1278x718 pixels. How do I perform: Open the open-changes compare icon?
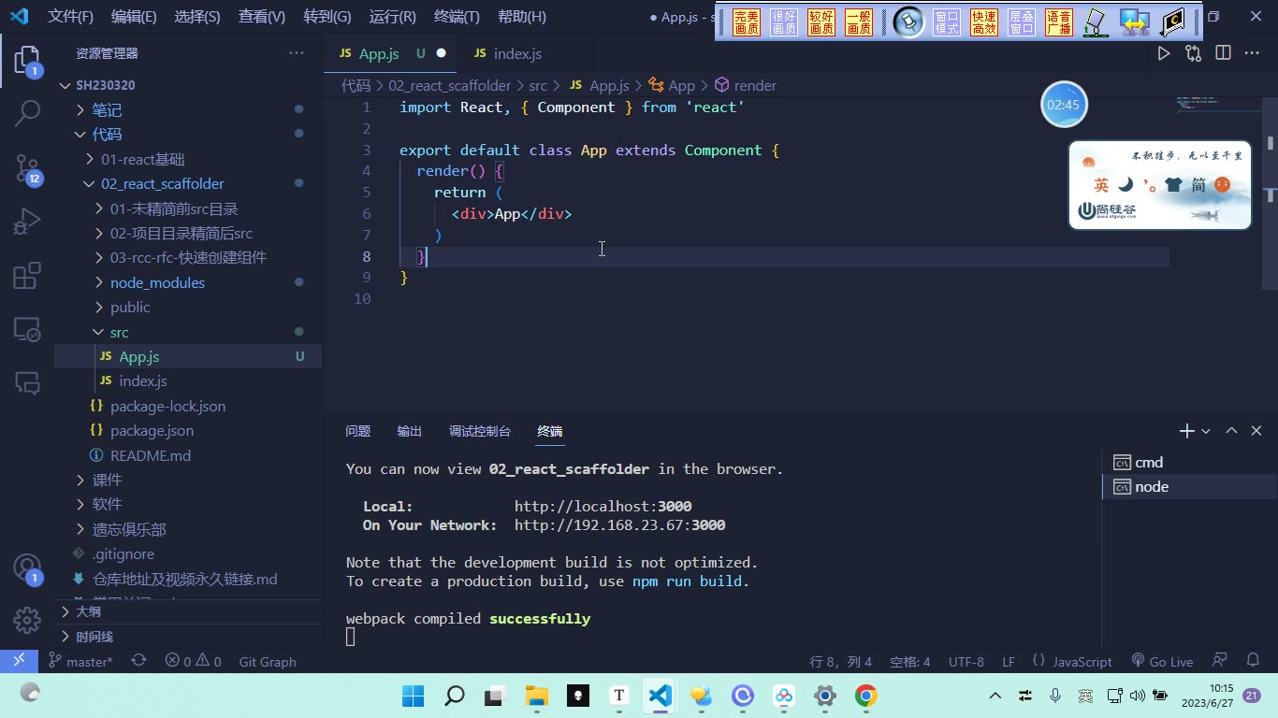point(1193,53)
